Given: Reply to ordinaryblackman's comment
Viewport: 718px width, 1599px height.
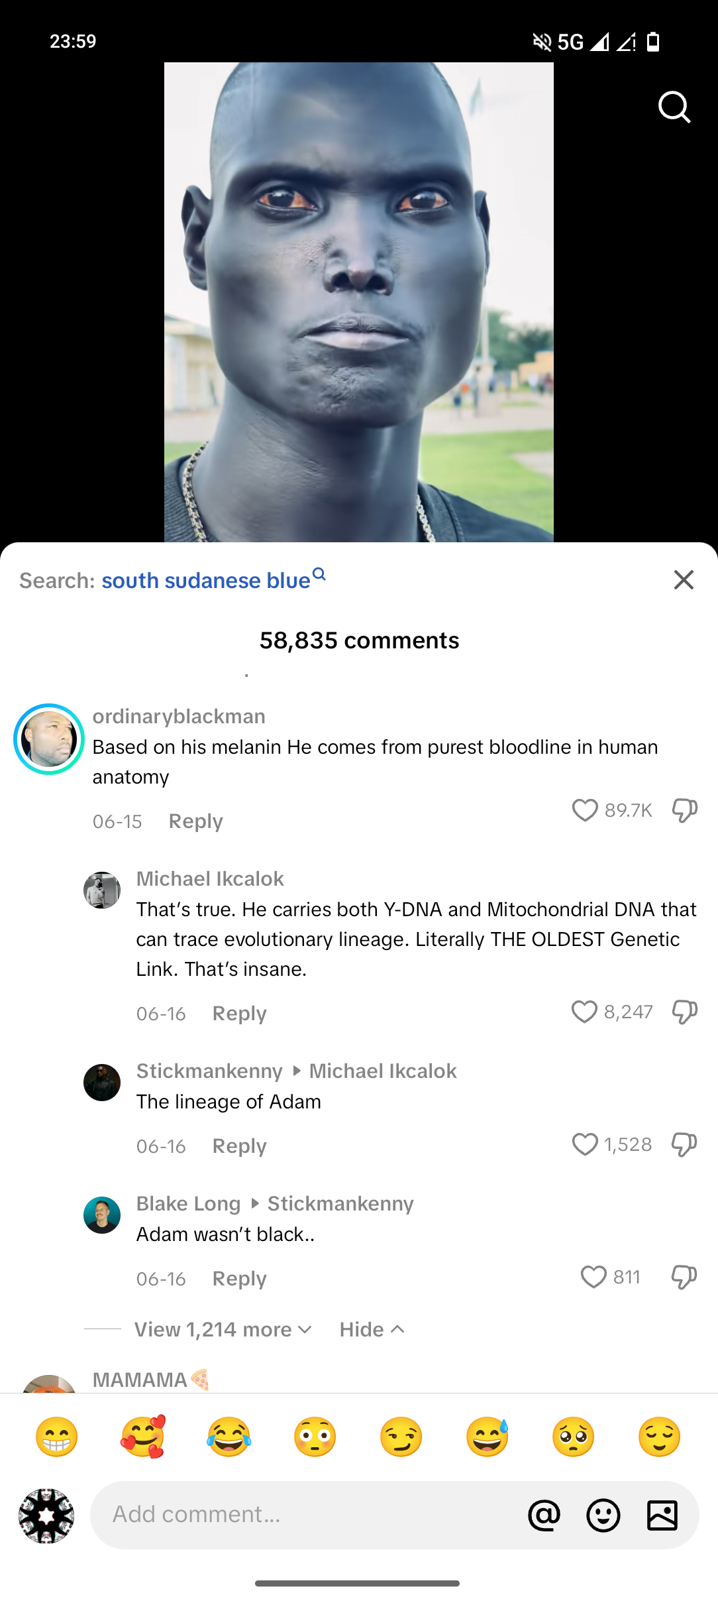Looking at the screenshot, I should [195, 821].
